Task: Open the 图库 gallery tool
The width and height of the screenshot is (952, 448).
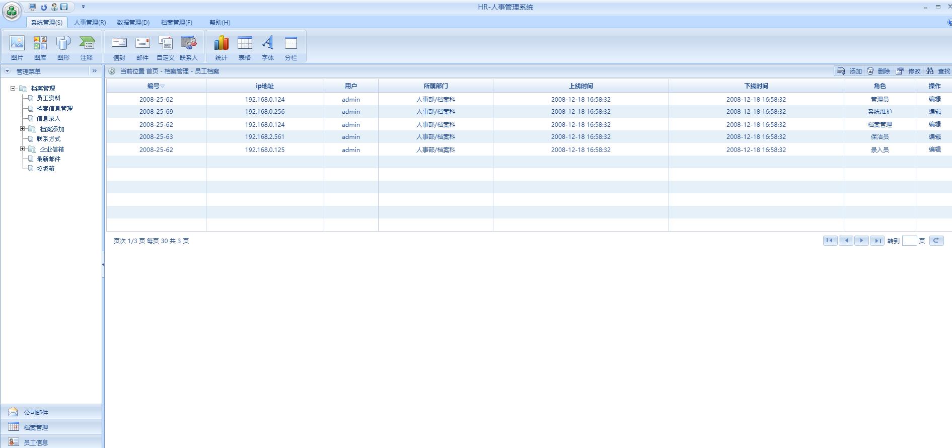Action: click(40, 48)
